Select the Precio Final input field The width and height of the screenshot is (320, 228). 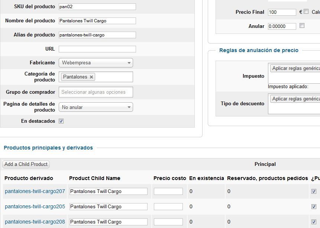[282, 12]
